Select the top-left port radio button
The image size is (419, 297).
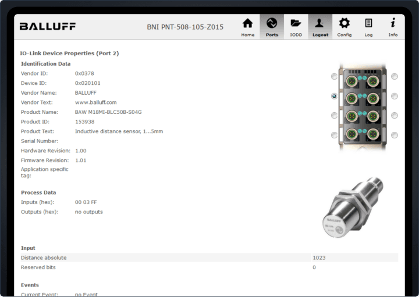click(334, 76)
